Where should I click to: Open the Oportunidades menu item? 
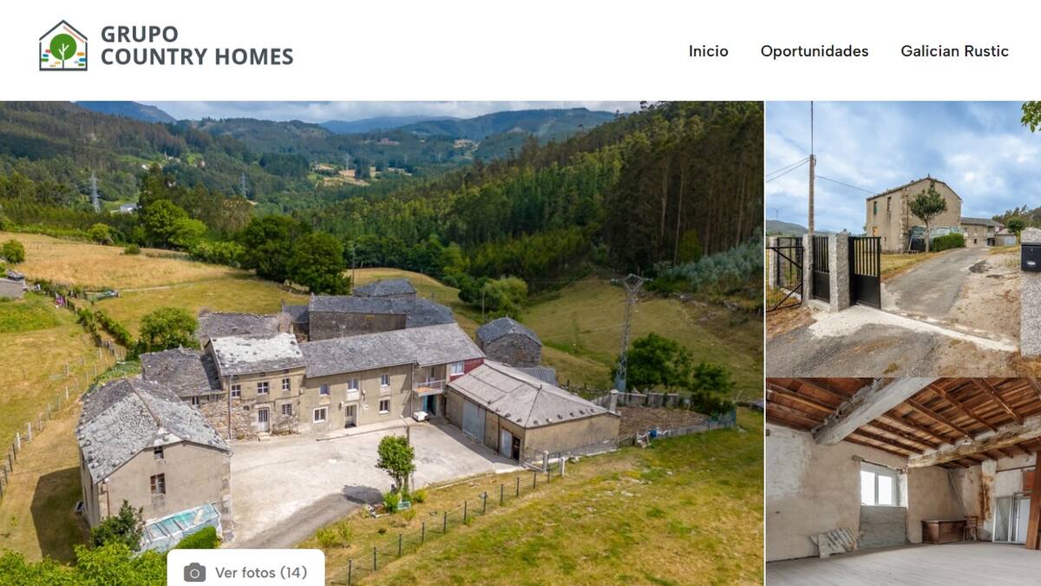tap(815, 51)
